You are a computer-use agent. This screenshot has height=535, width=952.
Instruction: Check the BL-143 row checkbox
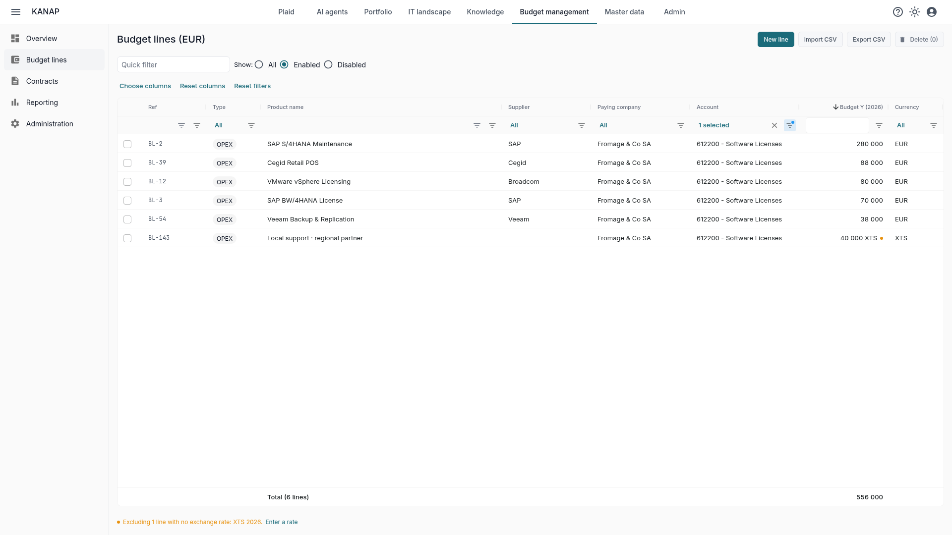(127, 238)
